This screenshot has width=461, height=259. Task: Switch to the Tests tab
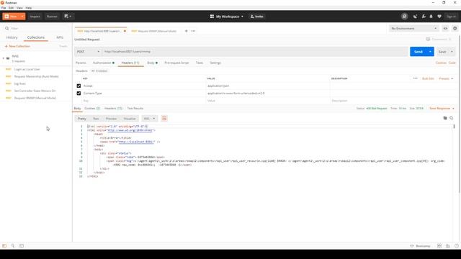point(200,63)
